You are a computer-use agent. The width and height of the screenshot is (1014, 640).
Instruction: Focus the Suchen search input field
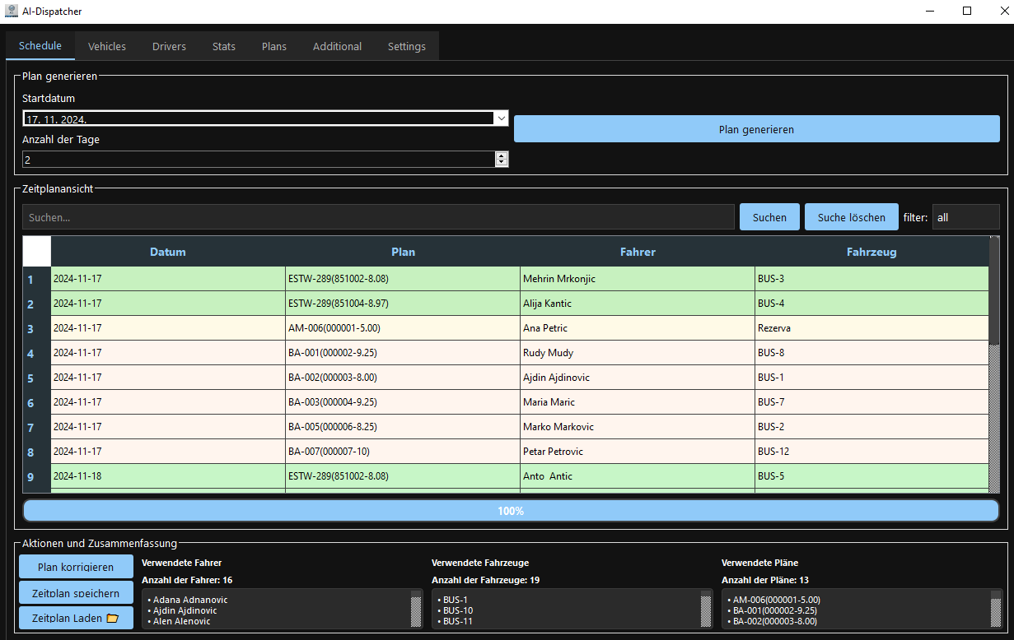[x=378, y=217]
